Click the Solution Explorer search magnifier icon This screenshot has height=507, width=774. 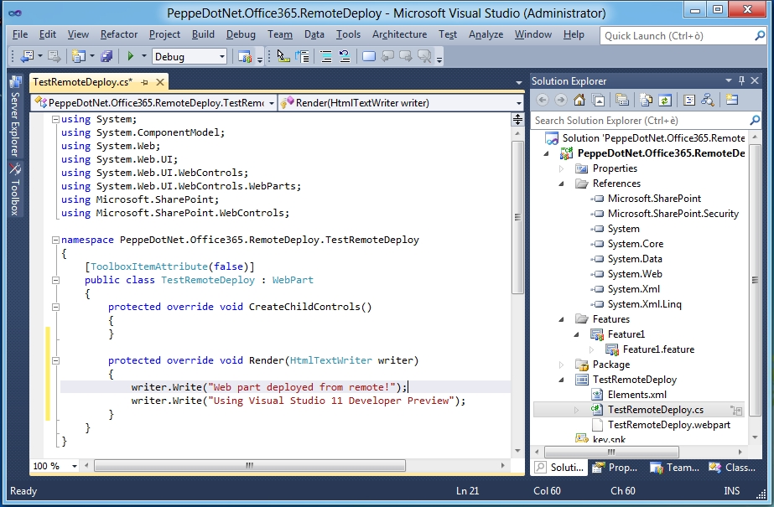point(755,120)
